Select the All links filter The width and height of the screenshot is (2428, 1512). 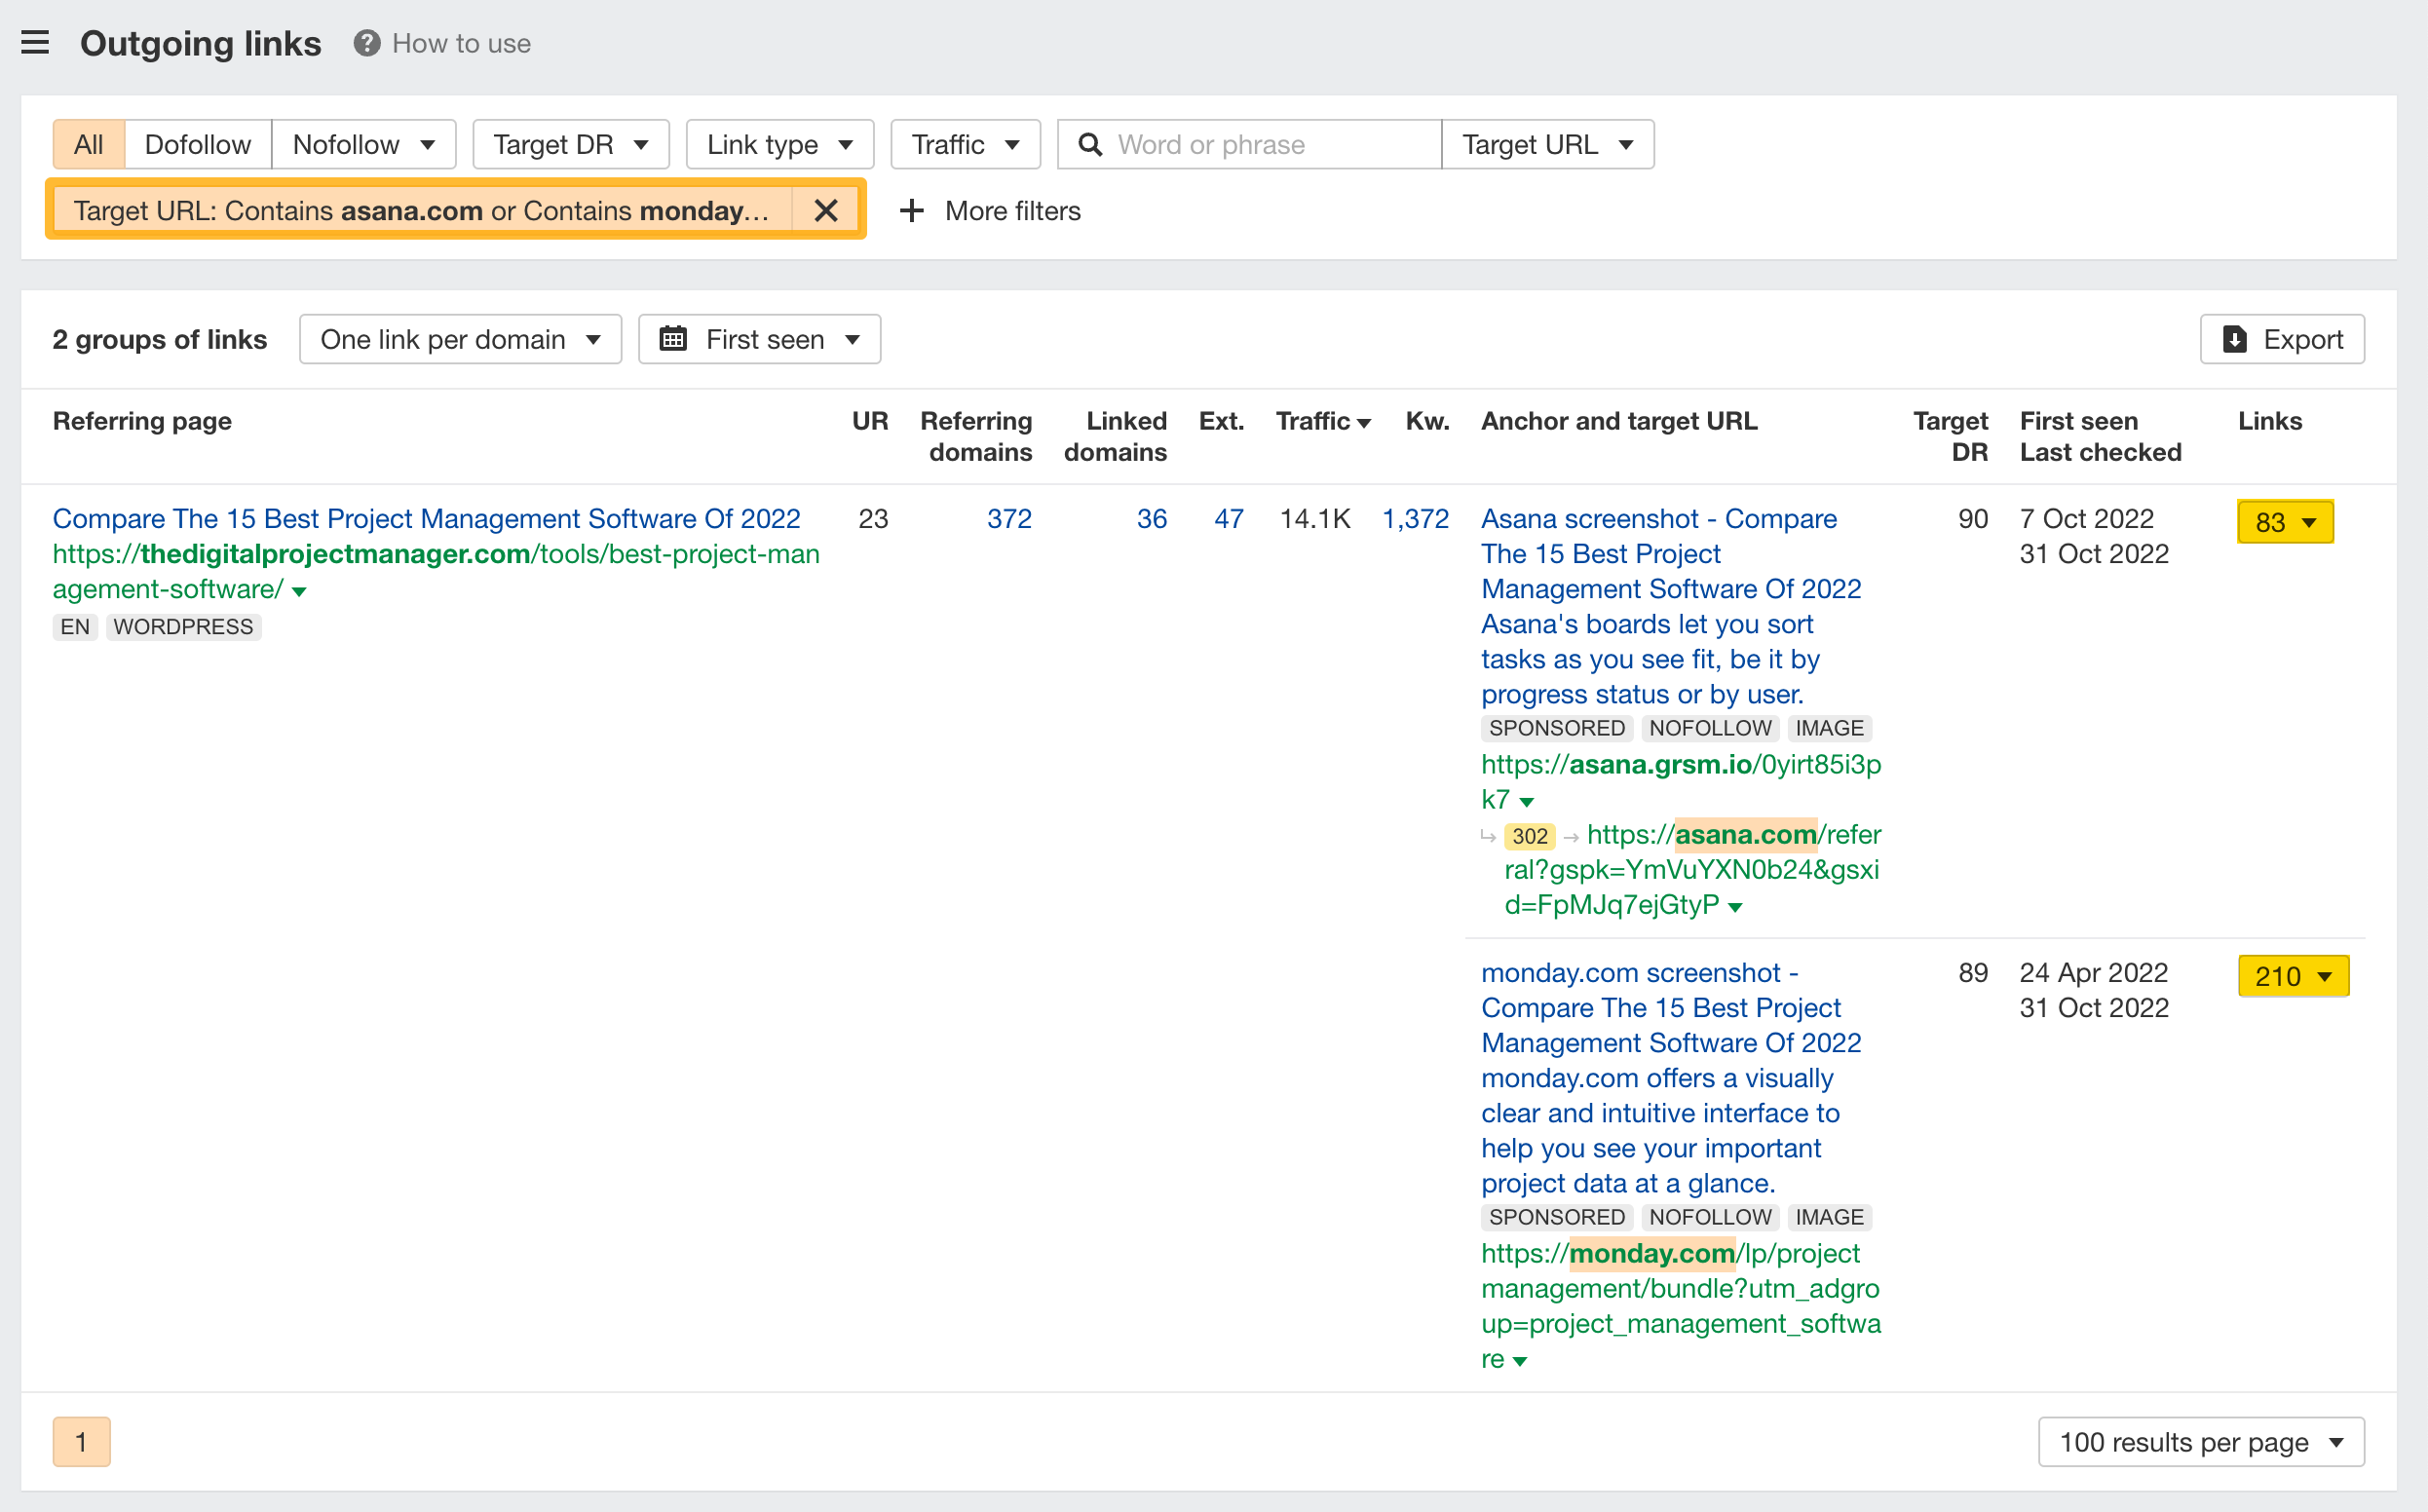[x=89, y=145]
